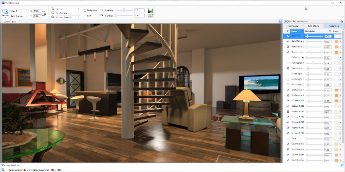Click the refresh icon below light list
This screenshot has height=172, width=345.
click(x=342, y=165)
